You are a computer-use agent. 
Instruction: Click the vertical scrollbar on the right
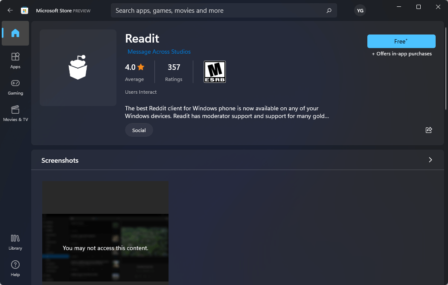[x=446, y=69]
